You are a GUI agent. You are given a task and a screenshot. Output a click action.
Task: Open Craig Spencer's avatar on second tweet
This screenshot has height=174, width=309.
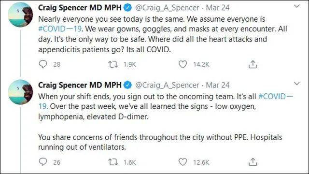[x=20, y=92]
